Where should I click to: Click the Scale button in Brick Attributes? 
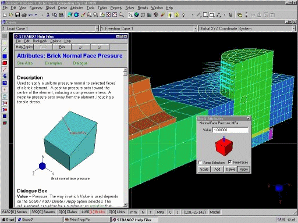pyautogui.click(x=204, y=170)
